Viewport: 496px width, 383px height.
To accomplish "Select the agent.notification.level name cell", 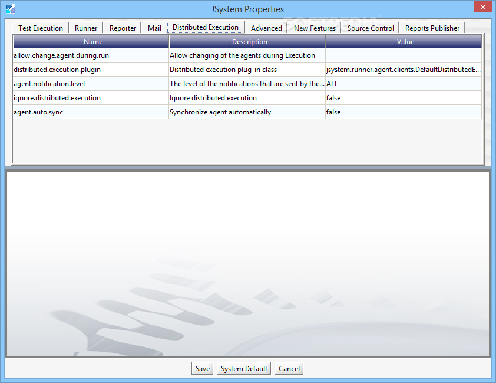I will [91, 84].
